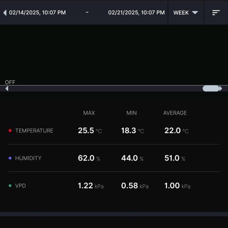Select the HUMIDITY row label
This screenshot has width=228, height=228.
(x=28, y=158)
